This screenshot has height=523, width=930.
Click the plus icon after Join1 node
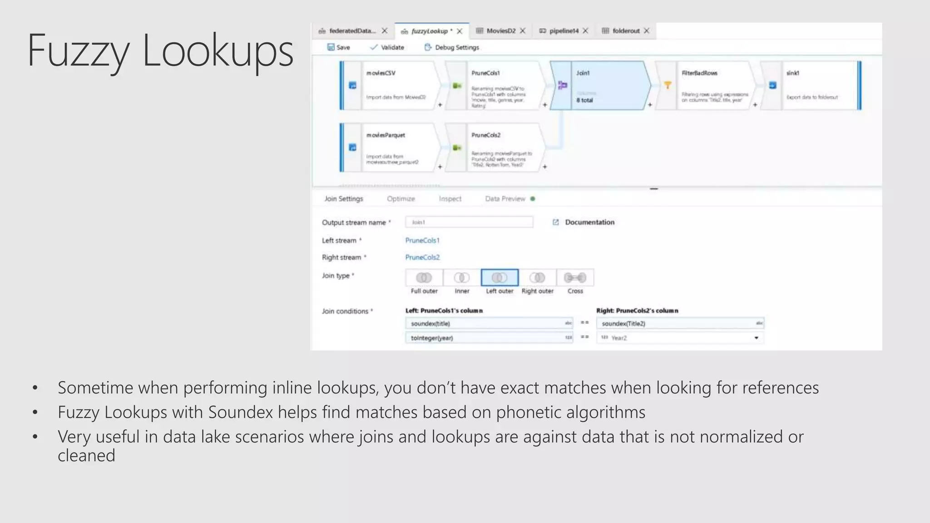(650, 105)
